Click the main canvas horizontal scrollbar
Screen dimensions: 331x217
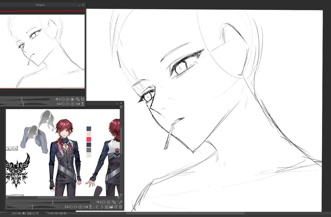185,213
